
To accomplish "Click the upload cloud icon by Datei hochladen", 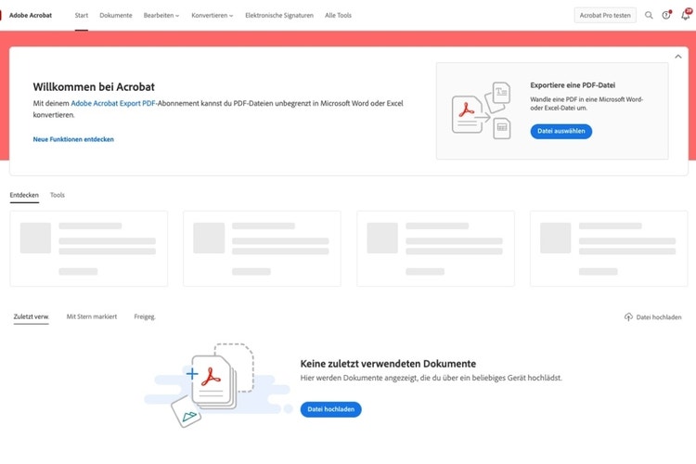I will pos(628,317).
